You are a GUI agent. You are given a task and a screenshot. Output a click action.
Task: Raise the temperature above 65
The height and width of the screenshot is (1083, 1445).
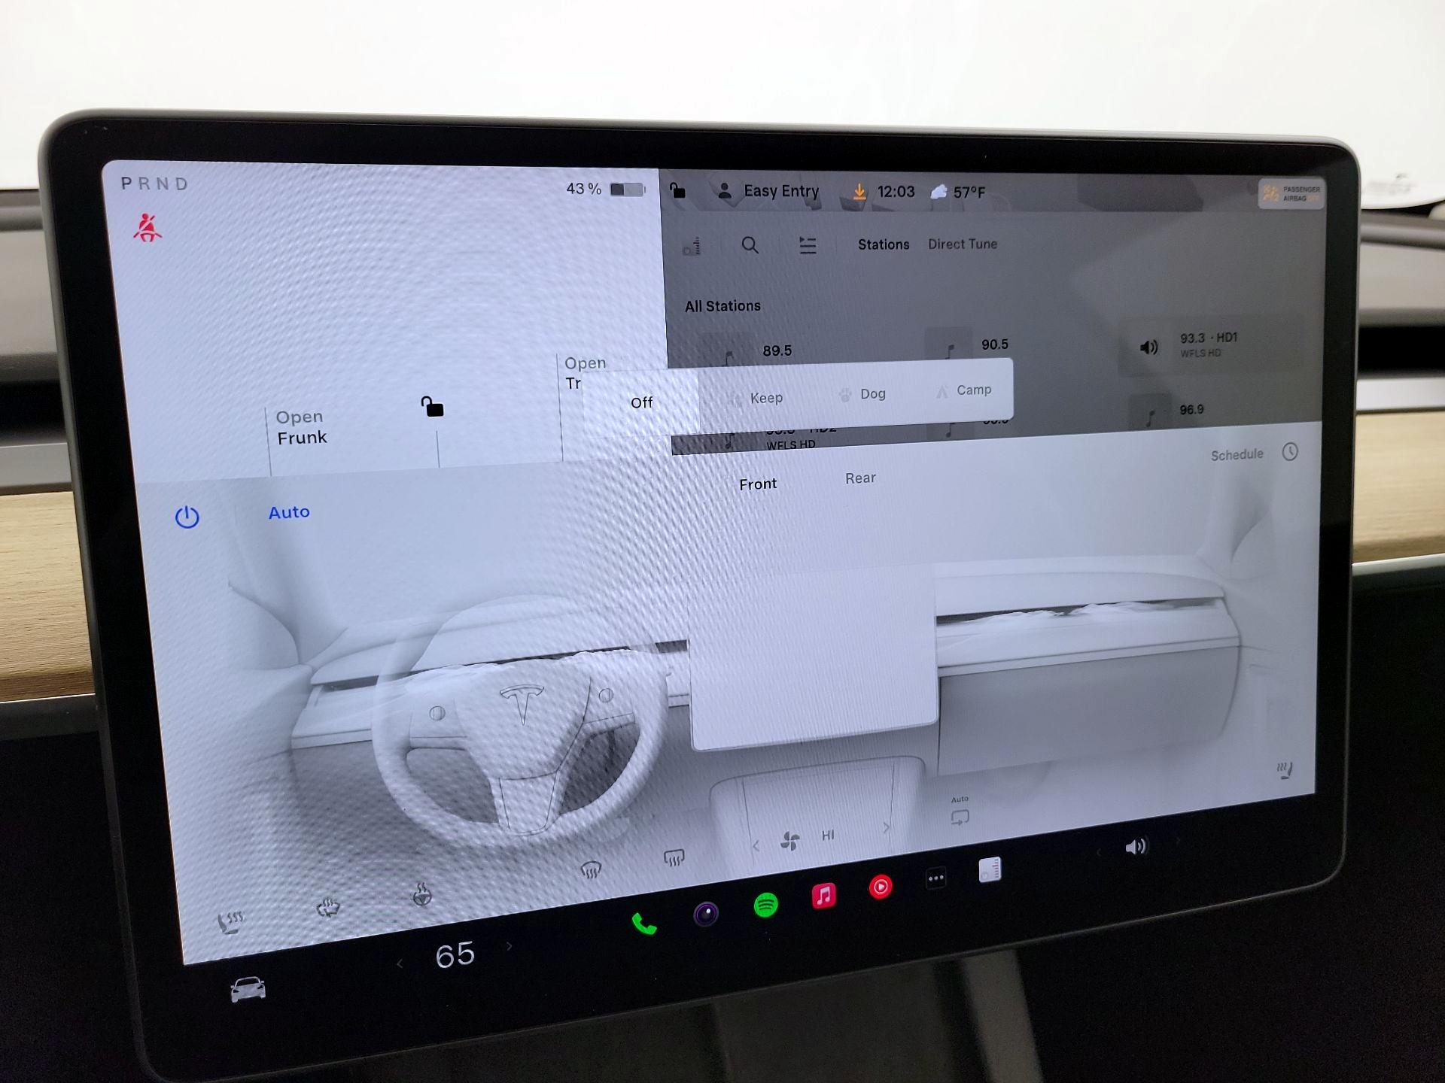click(x=510, y=946)
